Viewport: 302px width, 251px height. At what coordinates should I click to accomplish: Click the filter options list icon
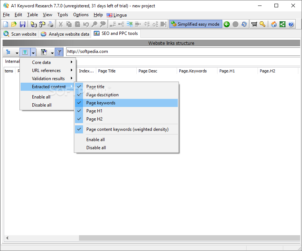[44, 52]
